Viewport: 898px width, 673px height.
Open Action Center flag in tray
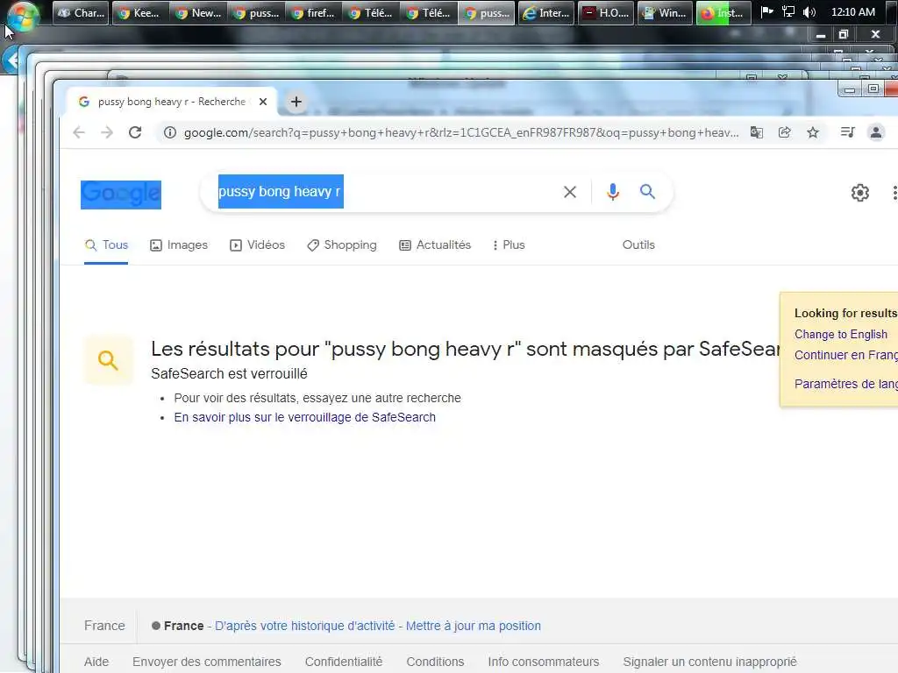[766, 12]
